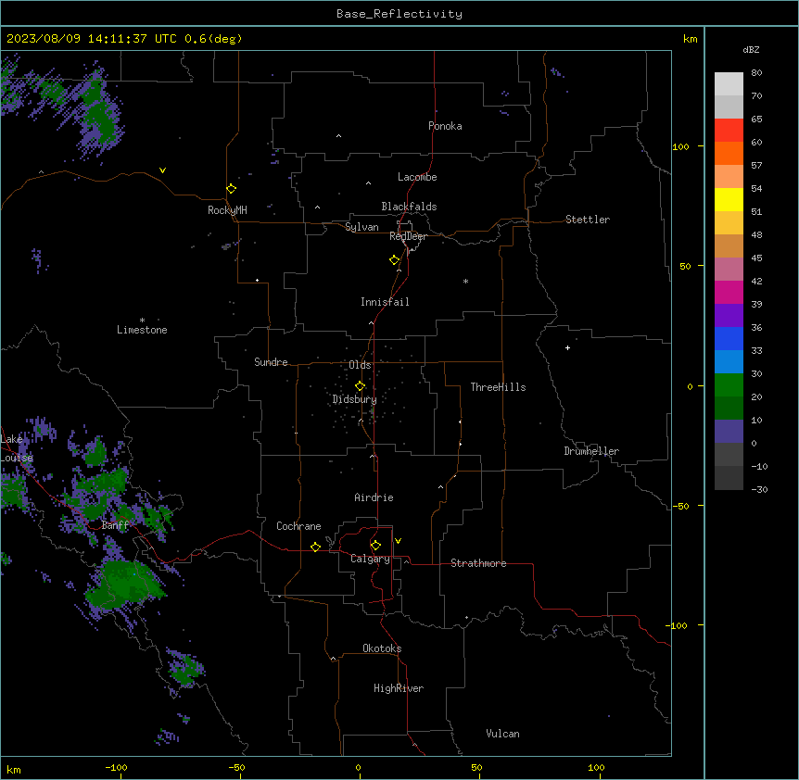Click the Banff label
Viewport: 799px width, 780px height.
(115, 525)
